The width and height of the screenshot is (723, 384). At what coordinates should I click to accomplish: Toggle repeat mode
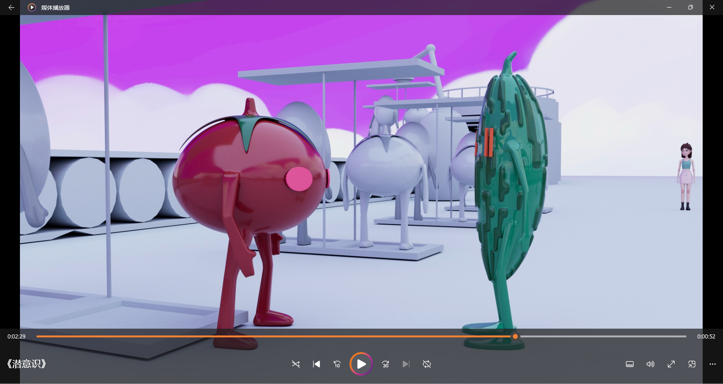point(427,364)
